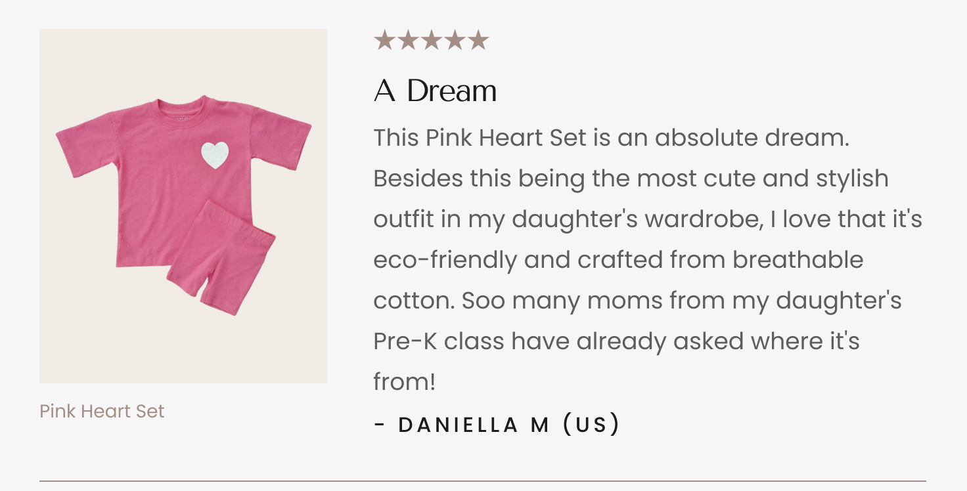This screenshot has height=491, width=967.
Task: Click reviewer name Daniella M
Action: point(474,425)
